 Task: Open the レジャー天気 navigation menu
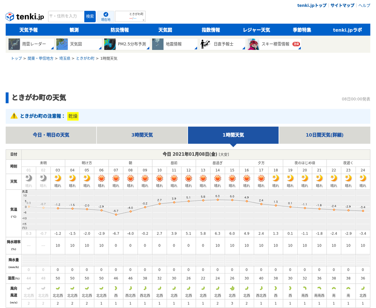pos(256,30)
